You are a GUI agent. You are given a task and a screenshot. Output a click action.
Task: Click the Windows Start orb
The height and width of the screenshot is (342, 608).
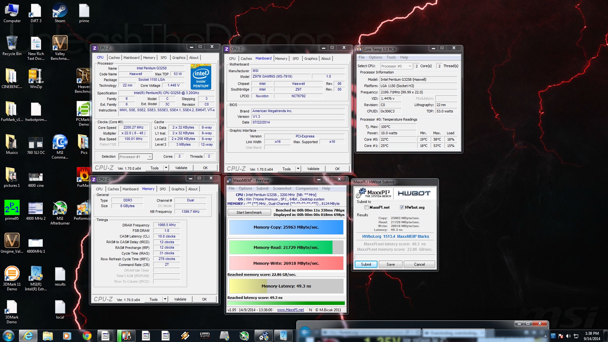pyautogui.click(x=9, y=336)
